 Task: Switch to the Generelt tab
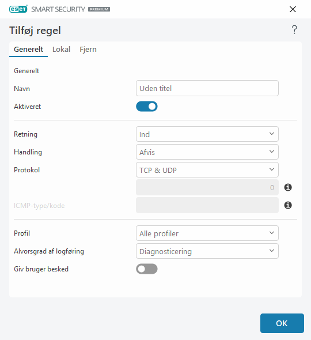pyautogui.click(x=28, y=50)
